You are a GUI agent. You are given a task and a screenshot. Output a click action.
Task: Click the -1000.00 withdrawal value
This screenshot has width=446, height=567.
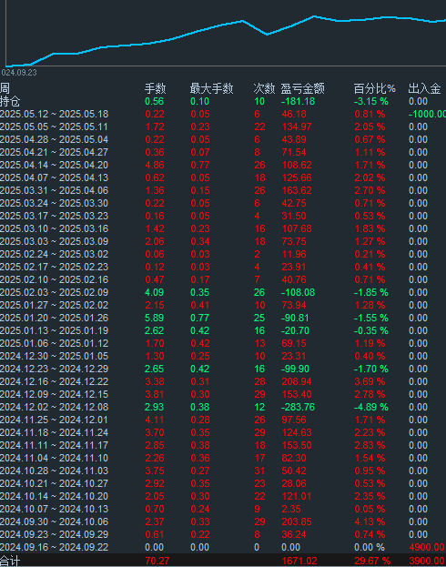point(427,115)
